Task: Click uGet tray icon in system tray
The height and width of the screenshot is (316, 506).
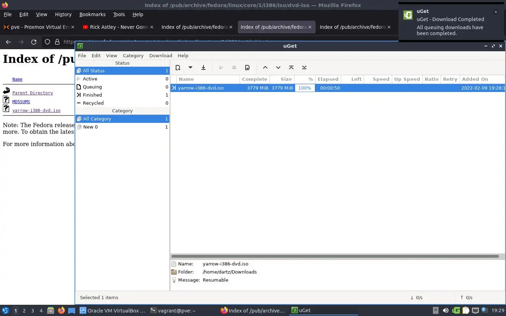Action: pos(456,310)
